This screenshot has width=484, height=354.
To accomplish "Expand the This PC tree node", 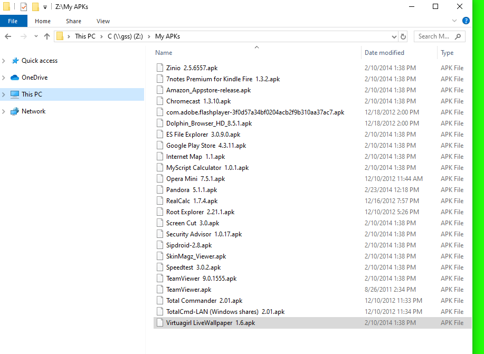I will click(4, 94).
